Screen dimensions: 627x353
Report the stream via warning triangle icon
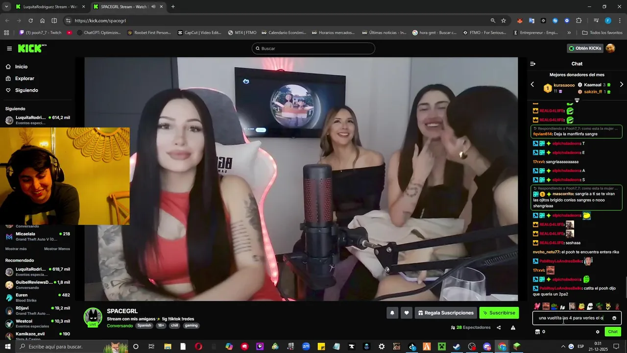coord(513,328)
